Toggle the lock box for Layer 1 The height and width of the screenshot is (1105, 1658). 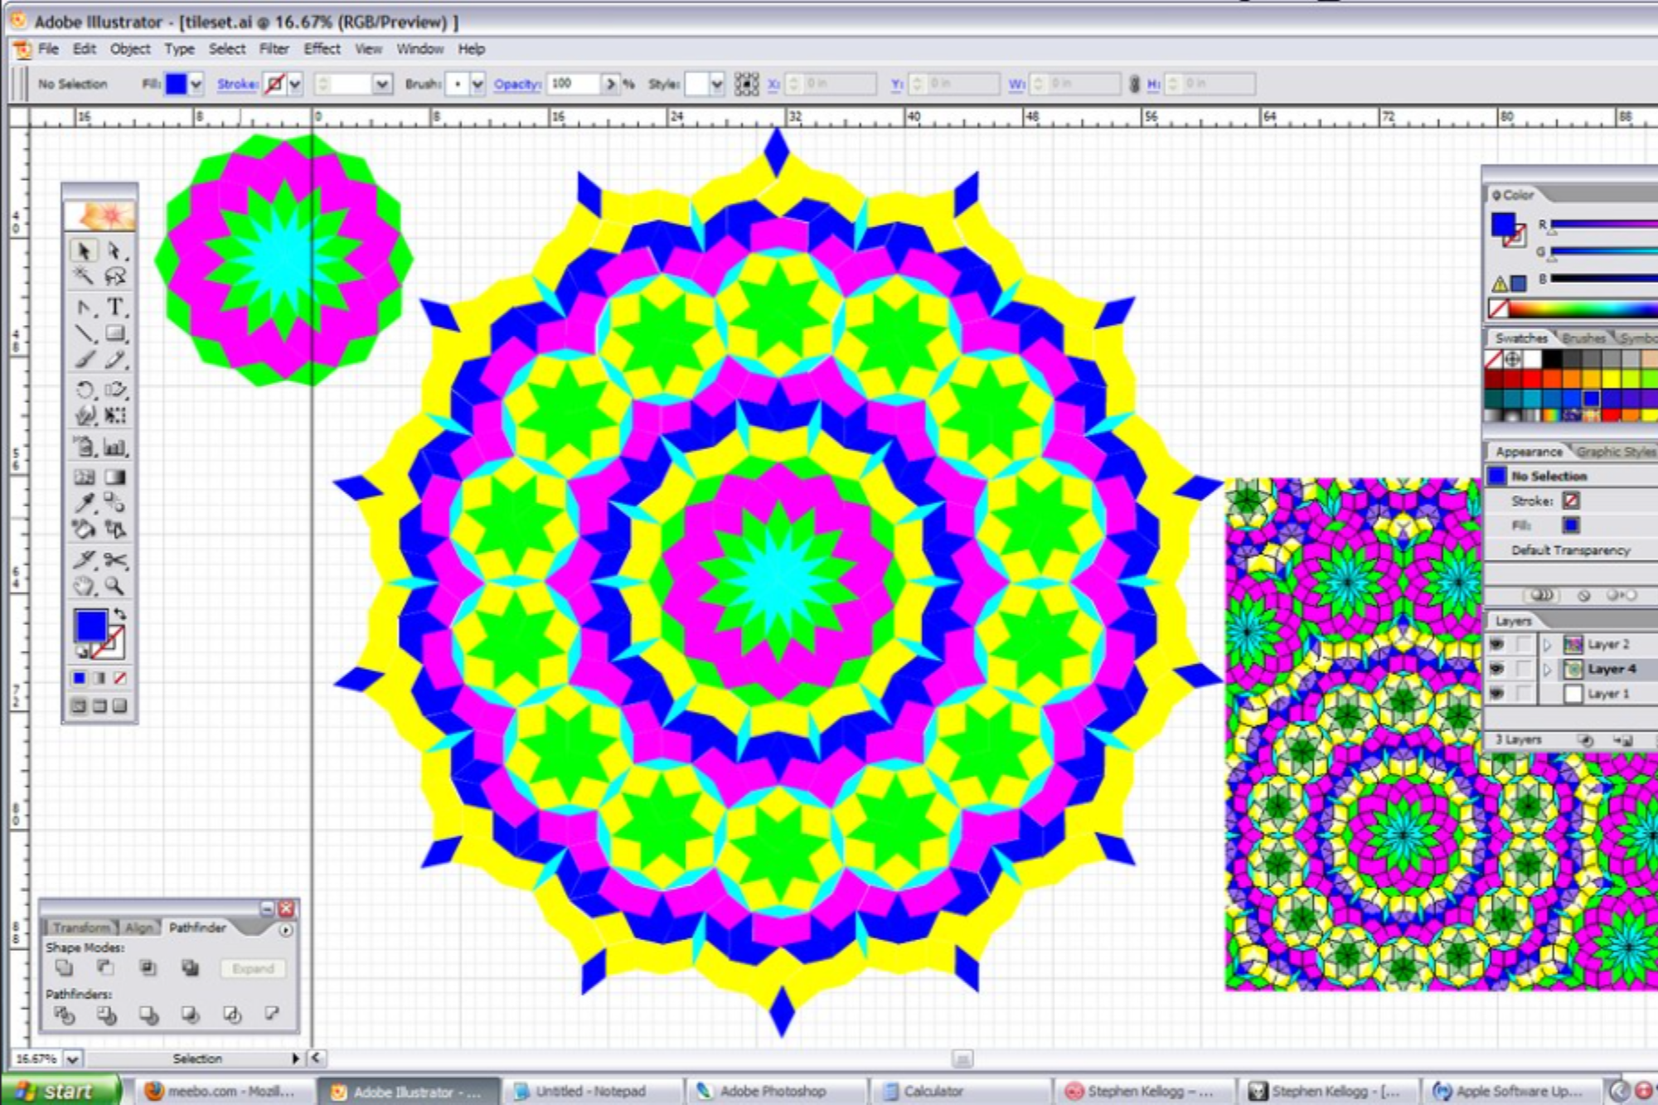click(1523, 694)
